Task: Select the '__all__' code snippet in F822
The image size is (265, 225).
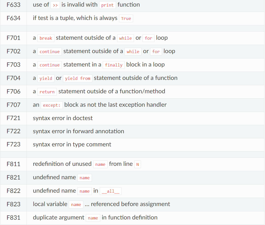Action: [x=111, y=191]
